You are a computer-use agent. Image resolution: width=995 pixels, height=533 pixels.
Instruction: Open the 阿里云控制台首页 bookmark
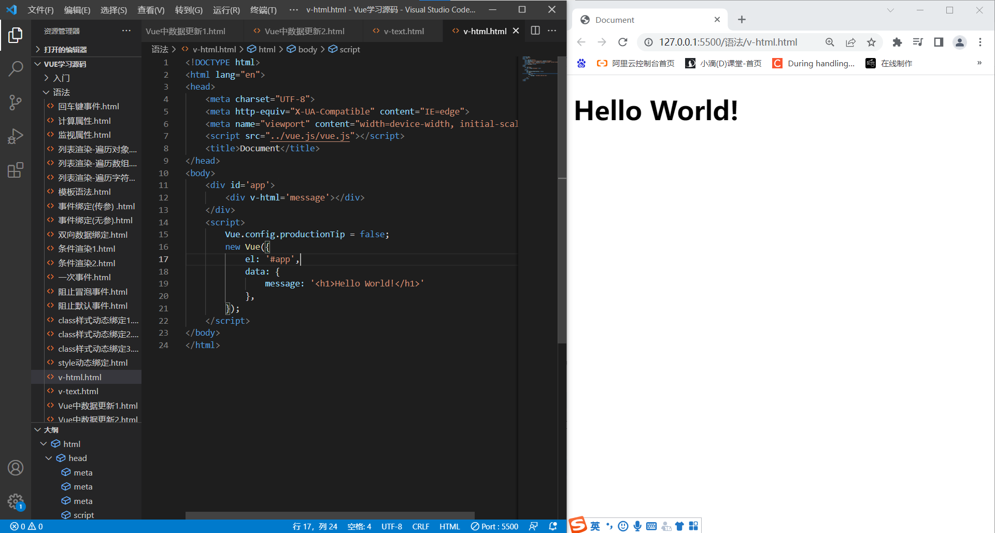tap(636, 63)
